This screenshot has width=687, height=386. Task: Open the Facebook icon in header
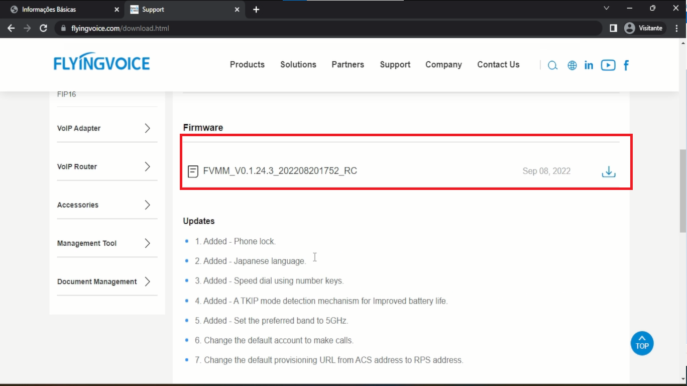[x=626, y=65]
